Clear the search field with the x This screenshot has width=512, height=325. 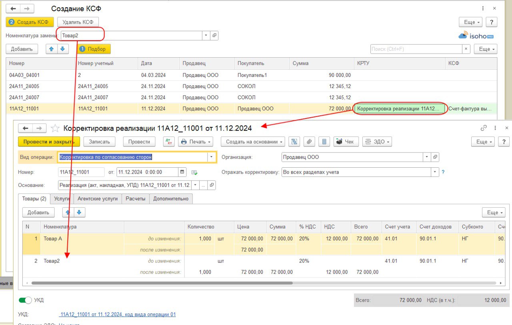point(466,49)
